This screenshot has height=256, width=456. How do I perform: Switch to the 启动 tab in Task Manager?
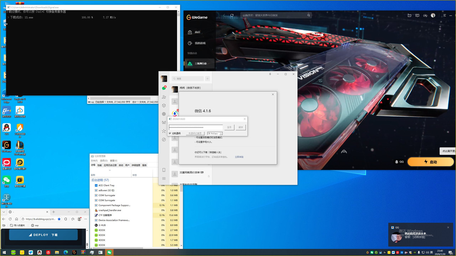point(121,165)
